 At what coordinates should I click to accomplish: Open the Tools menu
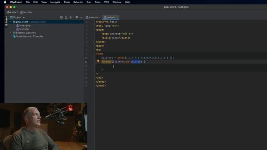[x=97, y=2]
